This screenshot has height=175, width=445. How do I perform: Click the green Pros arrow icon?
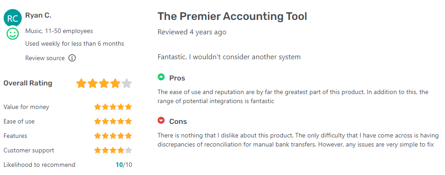[161, 77]
